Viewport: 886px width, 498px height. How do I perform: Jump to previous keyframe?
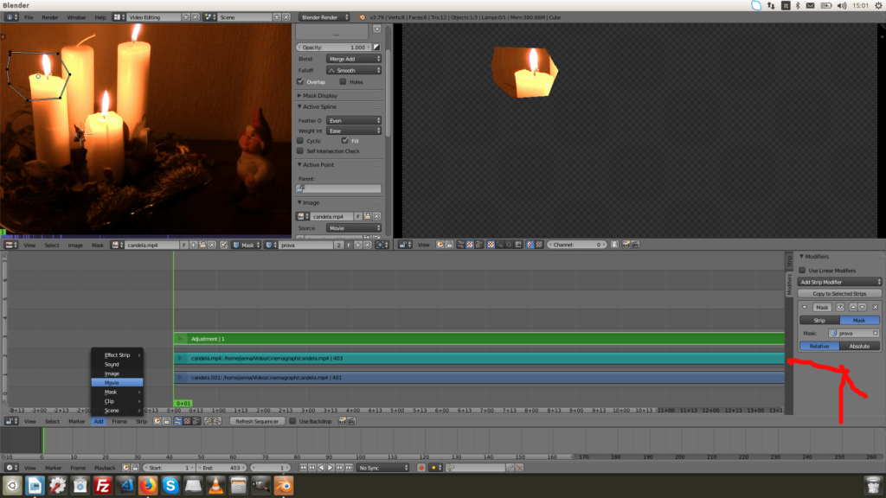coord(312,468)
